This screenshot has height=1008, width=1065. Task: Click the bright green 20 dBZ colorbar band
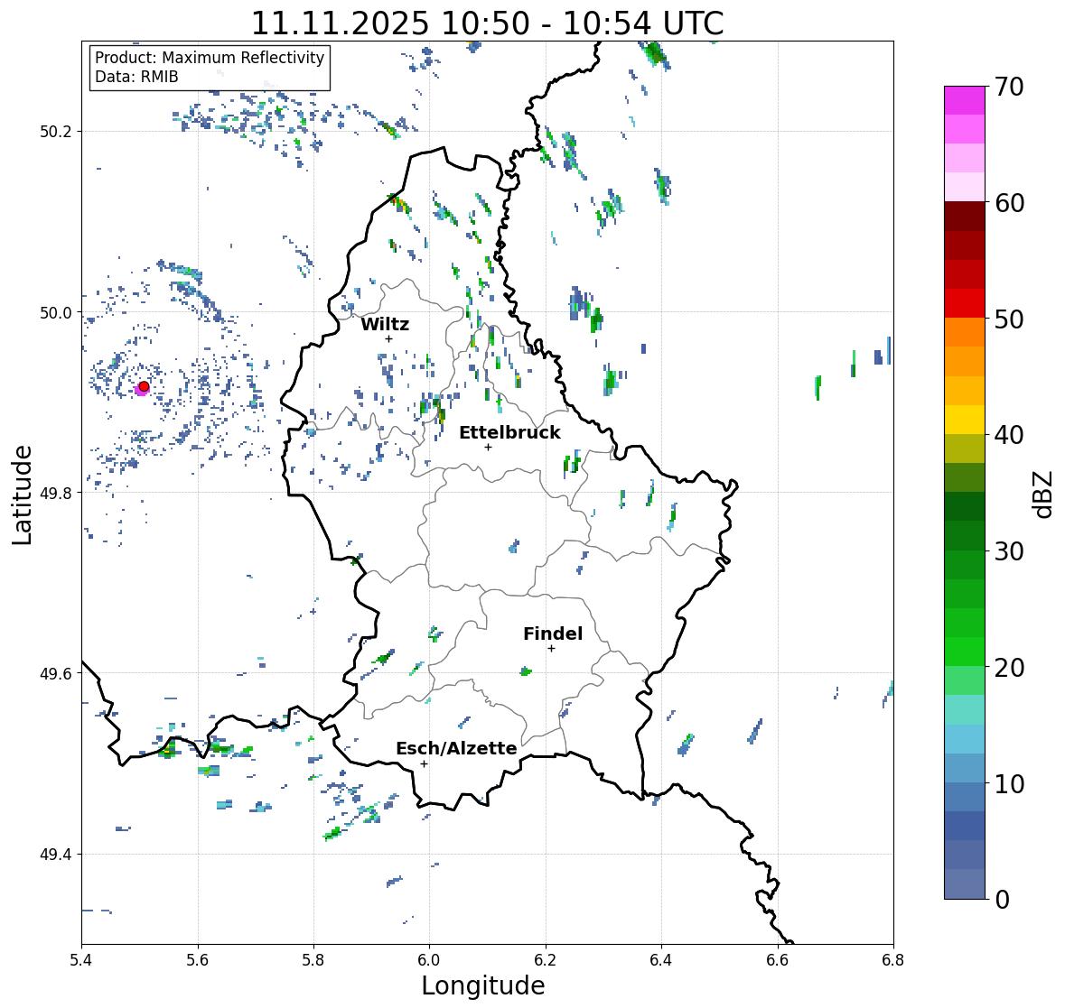click(965, 652)
